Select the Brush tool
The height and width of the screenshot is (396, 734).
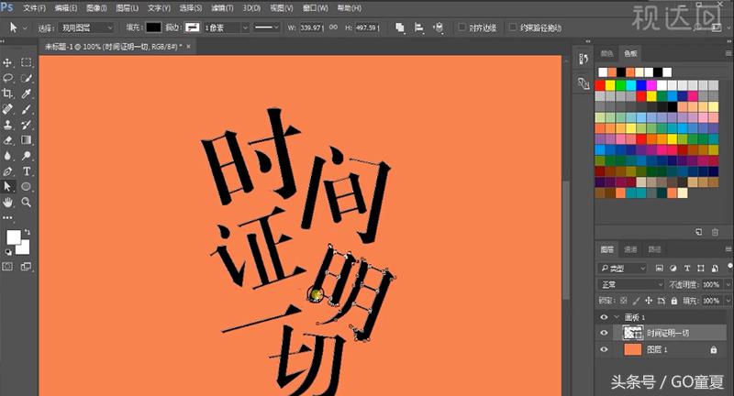pos(27,109)
